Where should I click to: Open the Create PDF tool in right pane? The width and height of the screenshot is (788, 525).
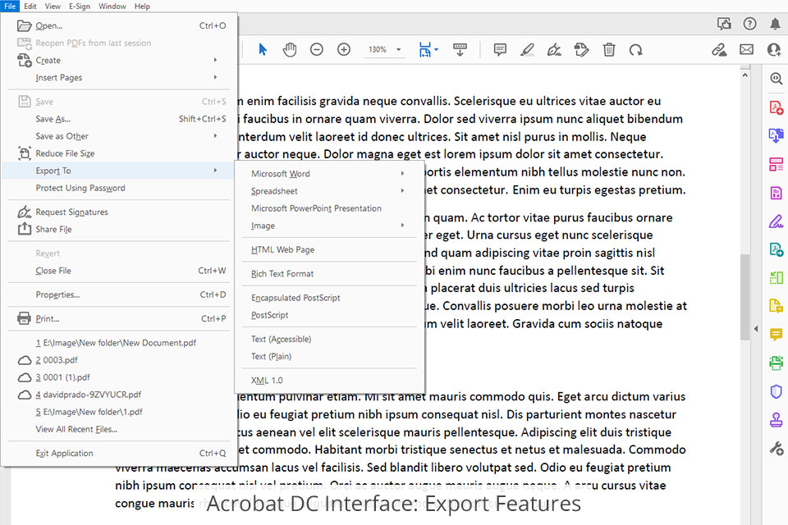click(777, 107)
